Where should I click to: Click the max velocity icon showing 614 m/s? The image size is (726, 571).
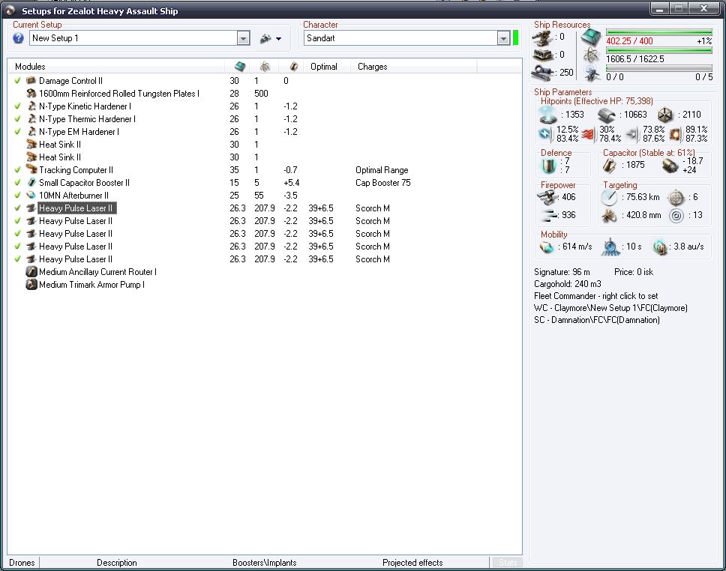pyautogui.click(x=547, y=247)
